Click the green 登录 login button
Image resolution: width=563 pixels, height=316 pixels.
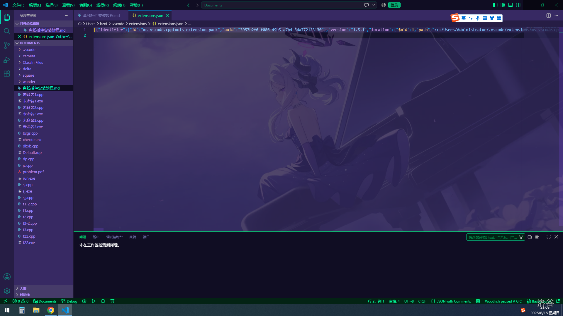pos(394,5)
